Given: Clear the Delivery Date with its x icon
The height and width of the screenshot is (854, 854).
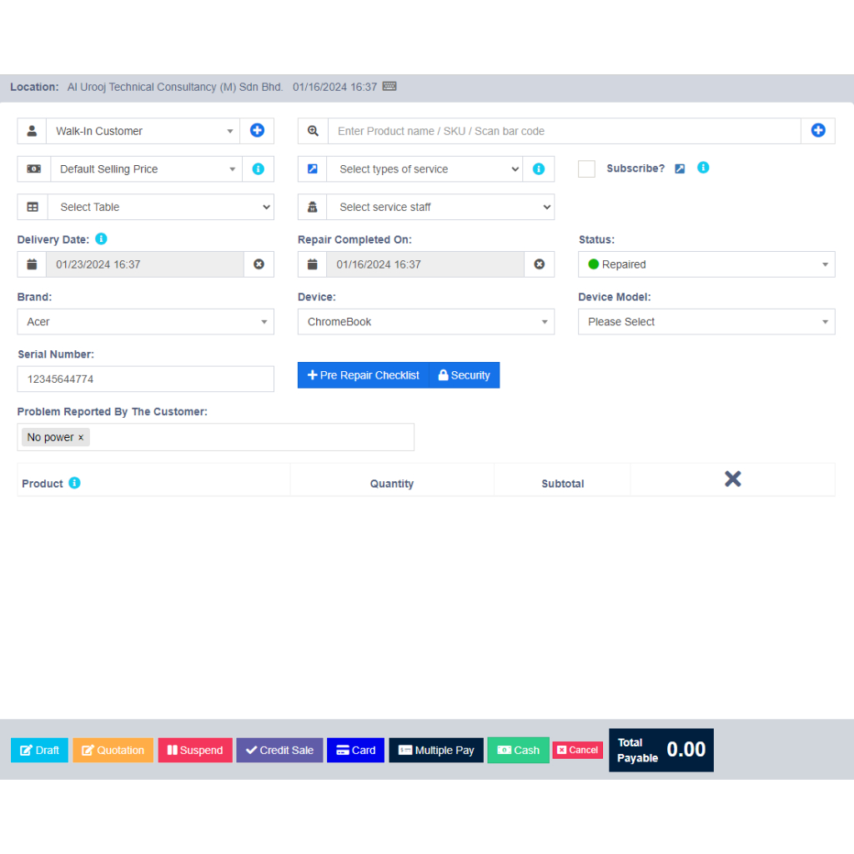Looking at the screenshot, I should coord(259,264).
